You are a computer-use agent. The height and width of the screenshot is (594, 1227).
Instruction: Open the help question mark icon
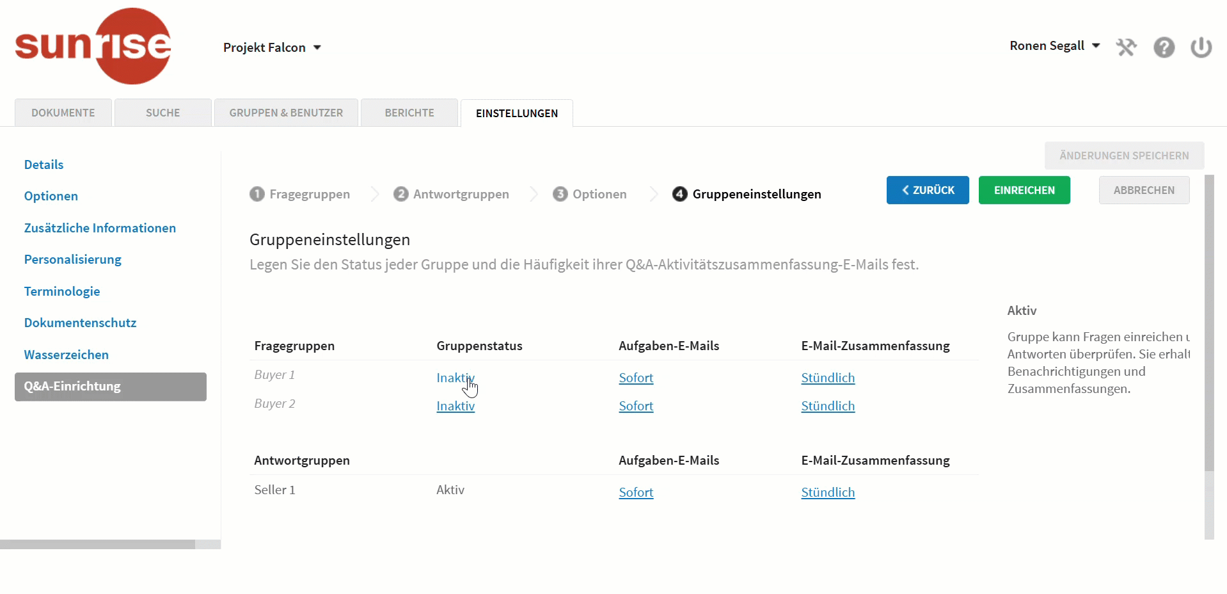click(1164, 47)
